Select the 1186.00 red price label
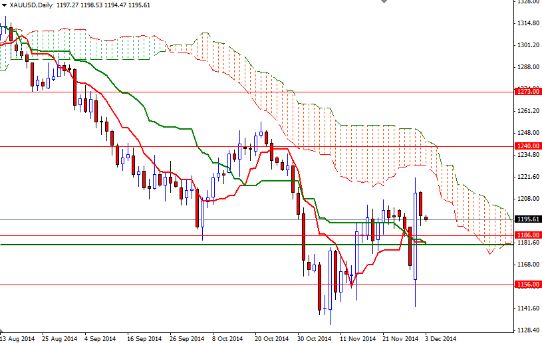Screen dimensions: 542x343 [x=527, y=235]
